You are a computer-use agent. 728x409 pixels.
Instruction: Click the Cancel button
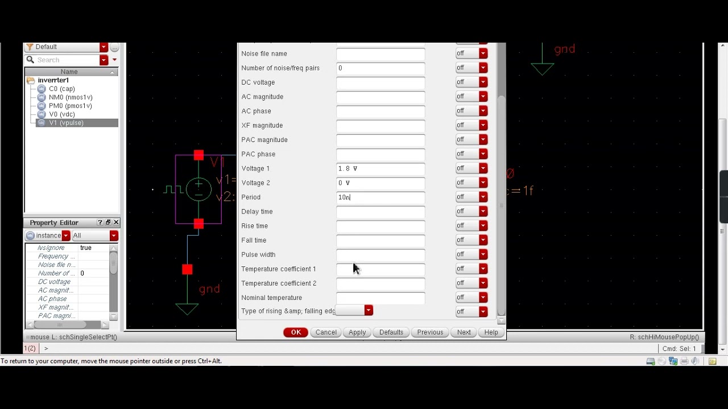point(326,332)
